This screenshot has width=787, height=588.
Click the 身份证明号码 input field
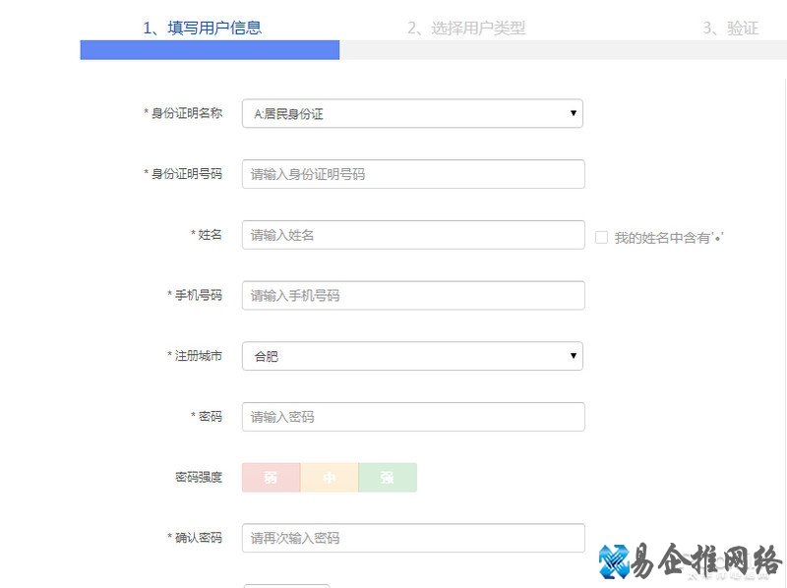click(412, 173)
